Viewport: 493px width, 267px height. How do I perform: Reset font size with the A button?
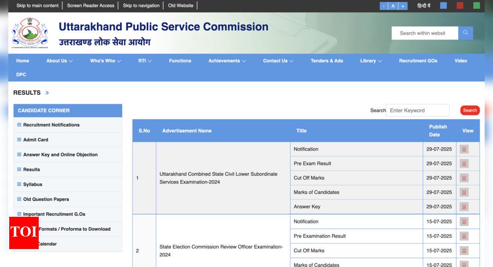[x=393, y=6]
